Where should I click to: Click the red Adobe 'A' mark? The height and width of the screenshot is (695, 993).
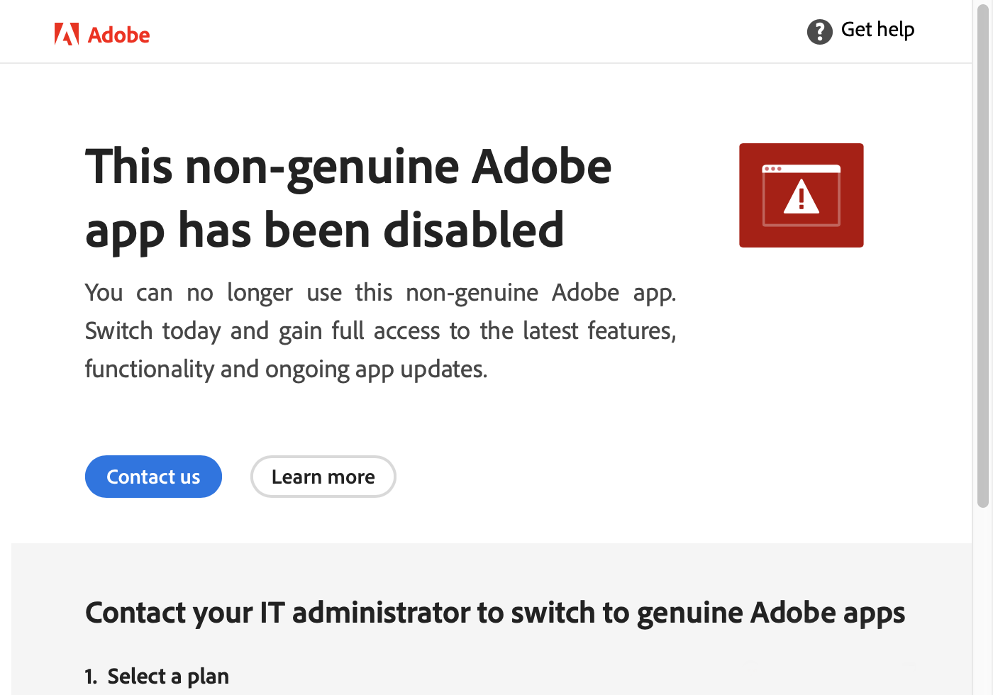pyautogui.click(x=66, y=33)
